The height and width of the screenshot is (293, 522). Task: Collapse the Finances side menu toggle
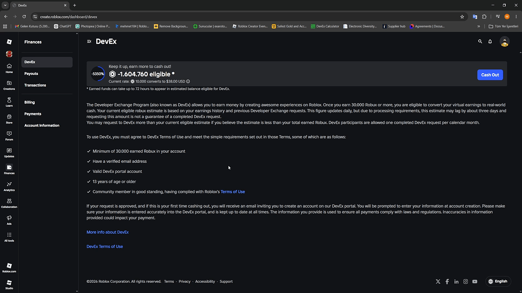tap(89, 42)
